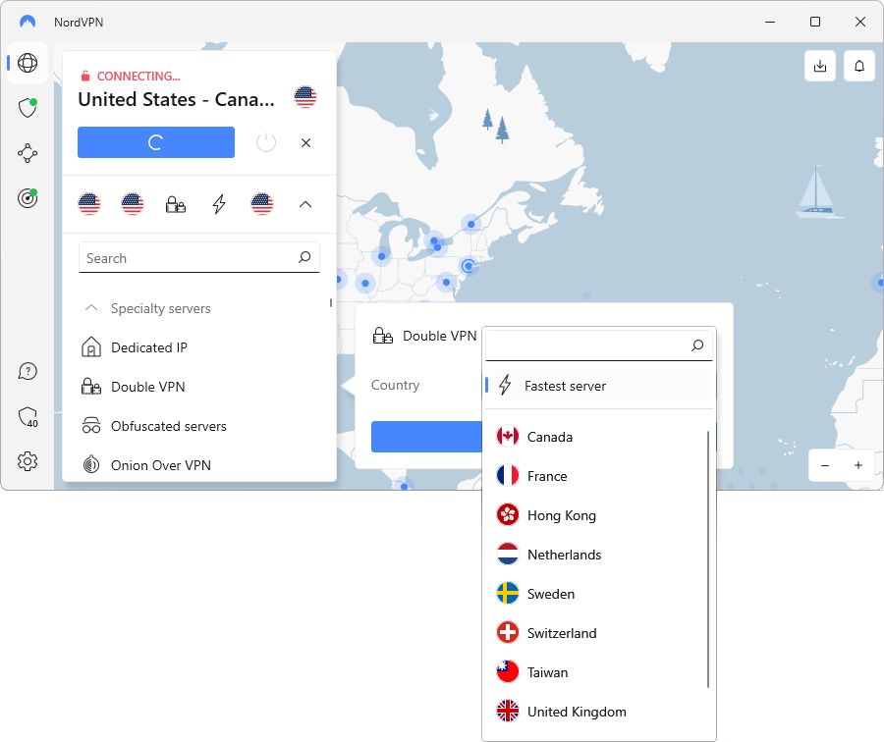
Task: Click the connecting server marker on map
Action: coord(468,265)
